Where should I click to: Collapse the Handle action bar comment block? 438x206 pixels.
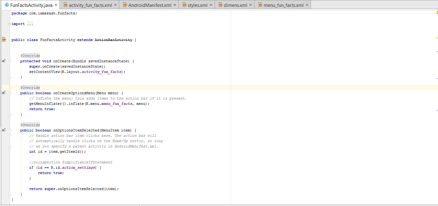pyautogui.click(x=10, y=136)
